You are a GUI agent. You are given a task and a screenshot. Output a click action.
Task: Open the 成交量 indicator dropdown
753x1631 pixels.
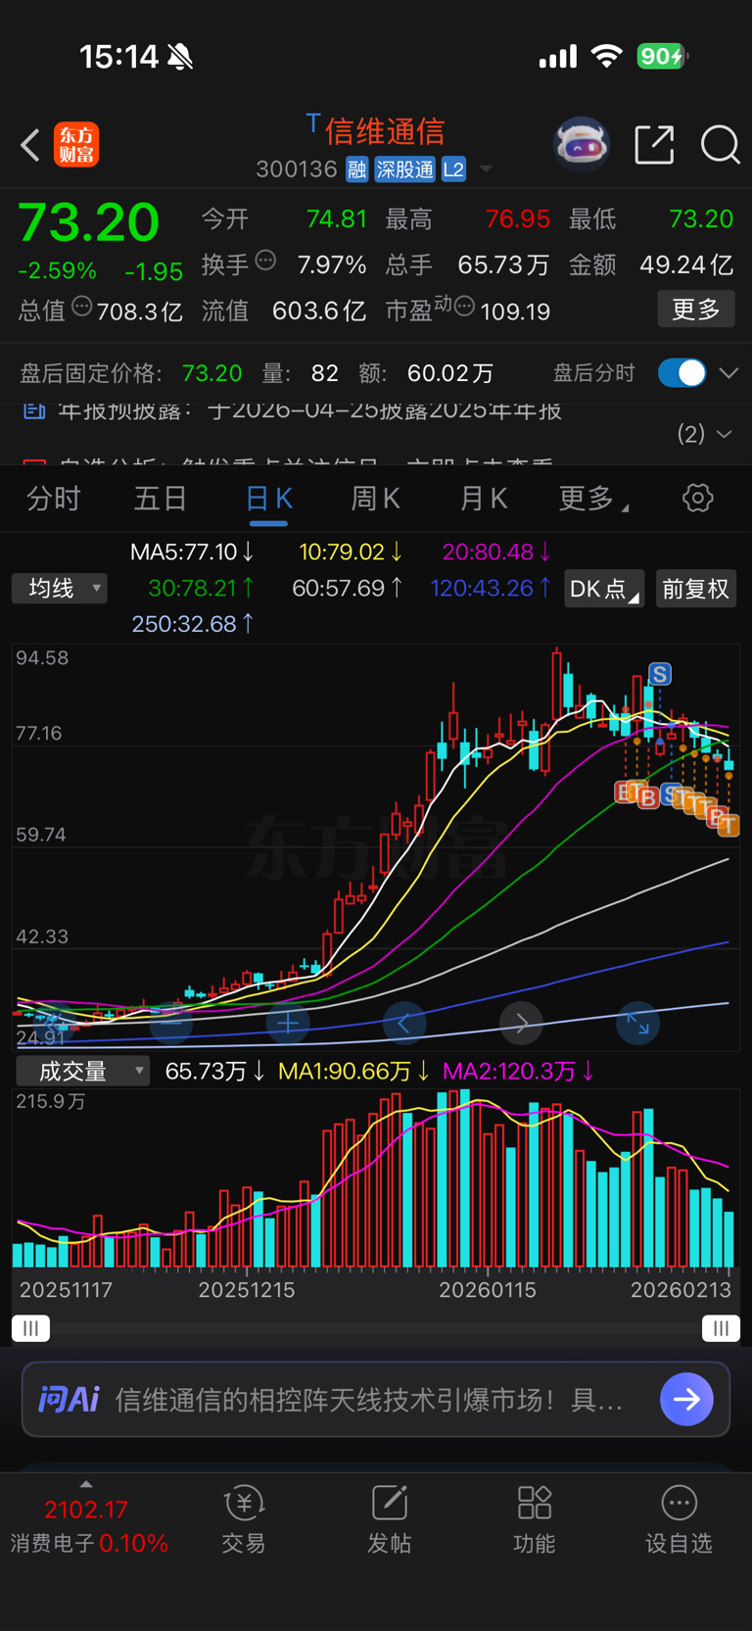pos(82,1071)
